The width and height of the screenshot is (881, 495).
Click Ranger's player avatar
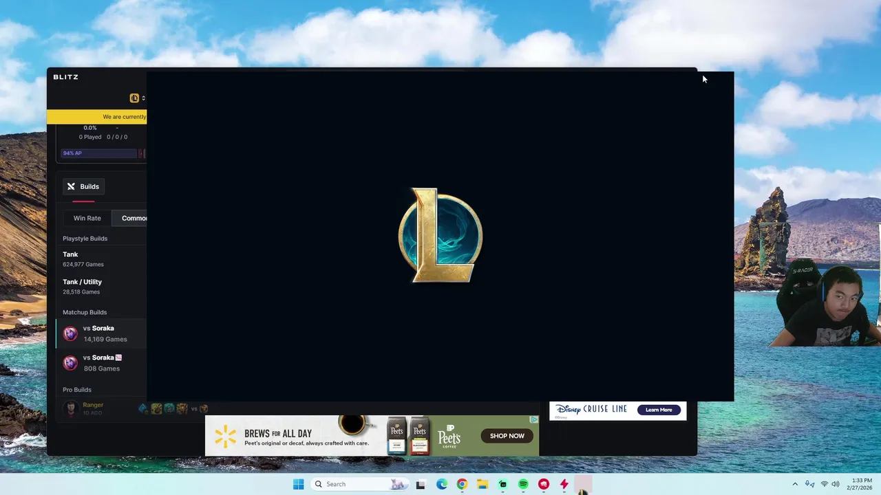[x=71, y=408]
